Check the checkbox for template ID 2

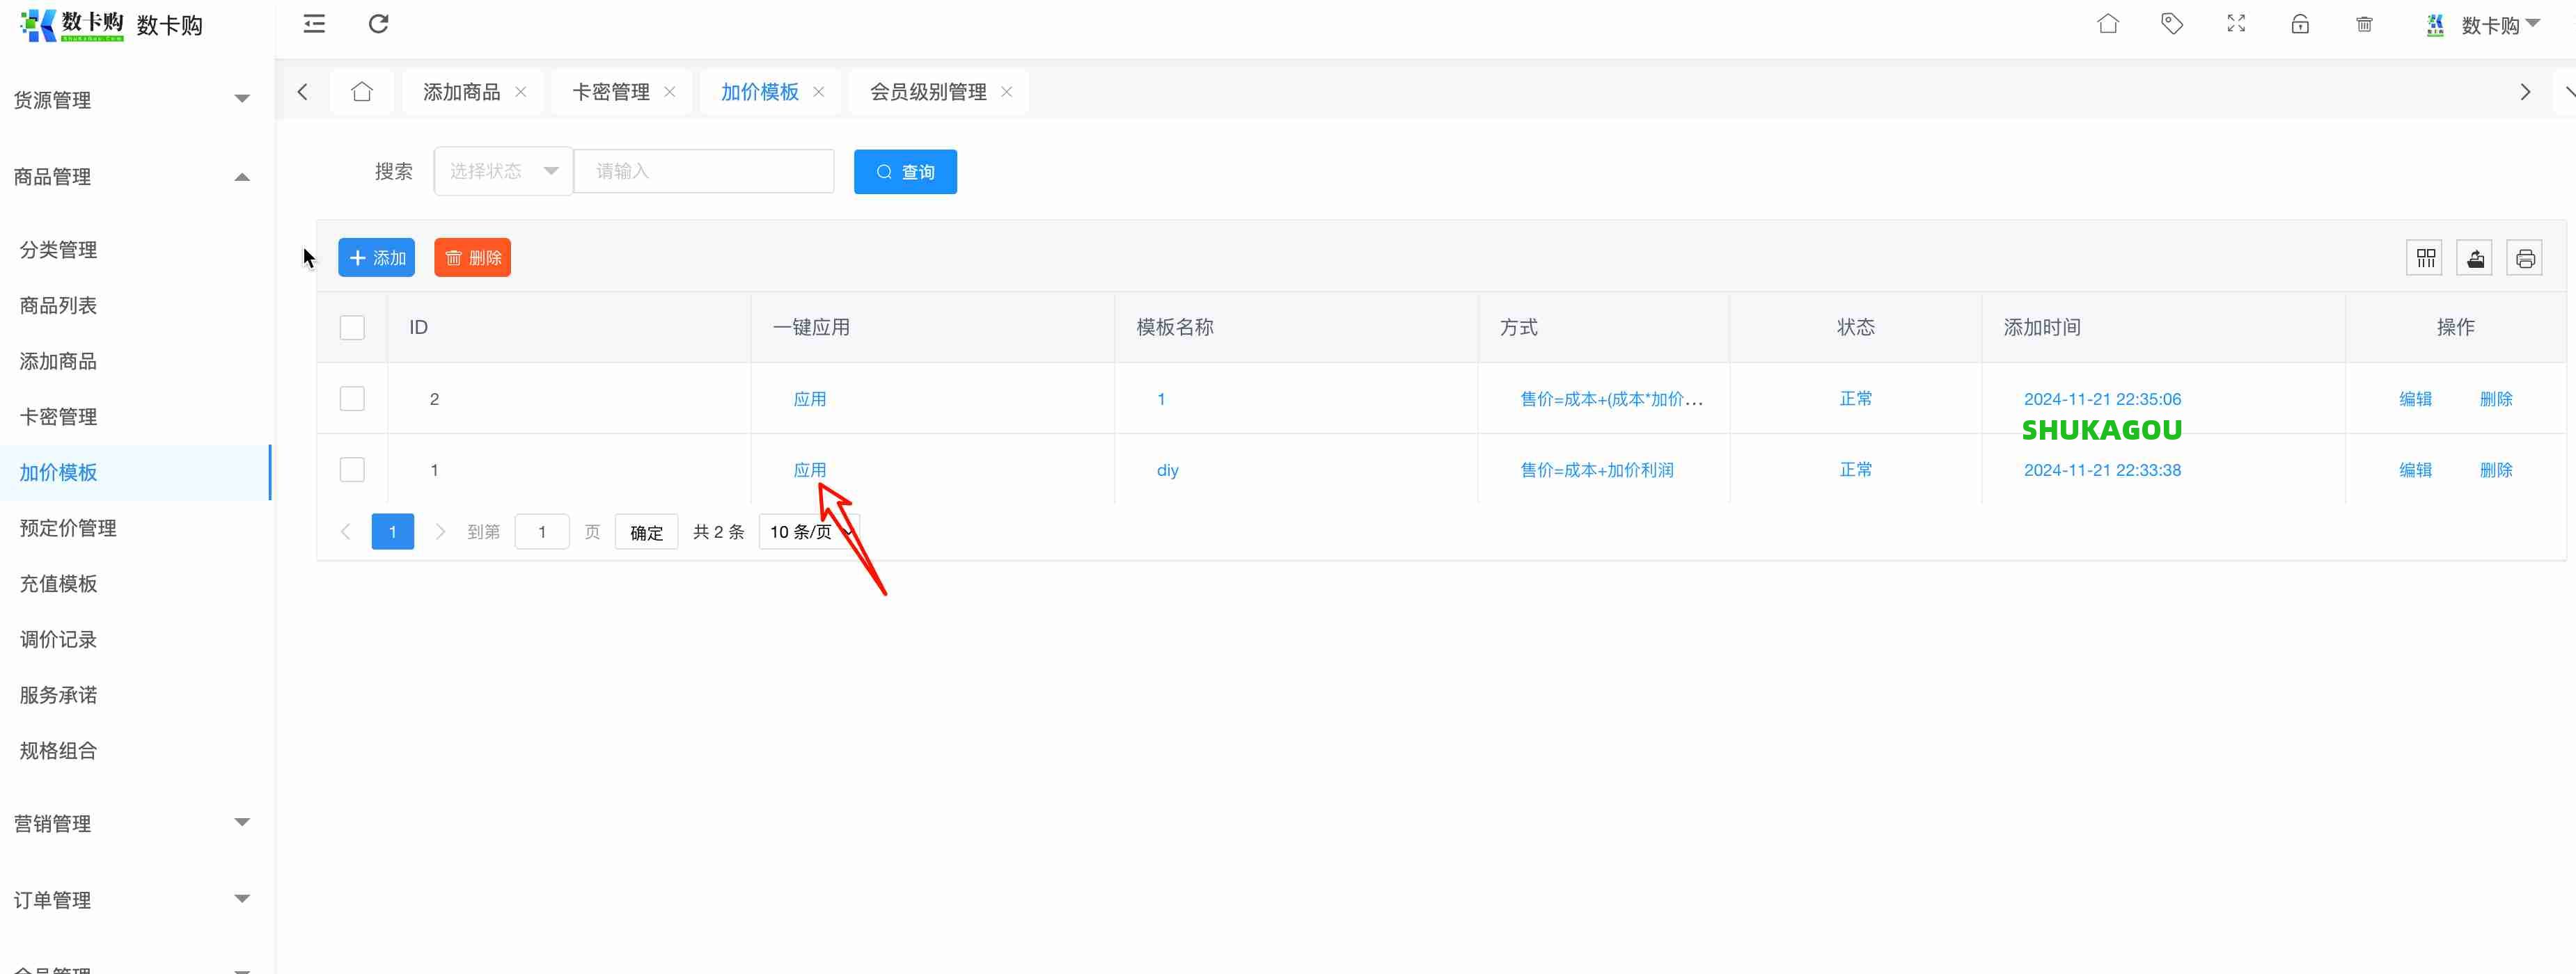point(352,397)
